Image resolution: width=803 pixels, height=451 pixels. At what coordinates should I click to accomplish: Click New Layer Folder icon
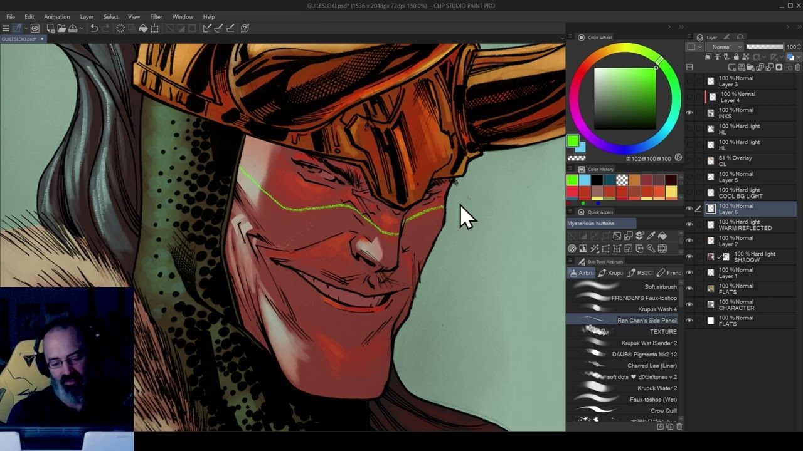pos(751,67)
